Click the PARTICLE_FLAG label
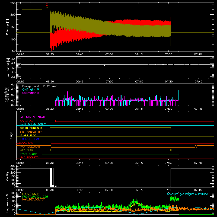Image resolution: width=217 pixels, height=217 pixels. click(30, 146)
